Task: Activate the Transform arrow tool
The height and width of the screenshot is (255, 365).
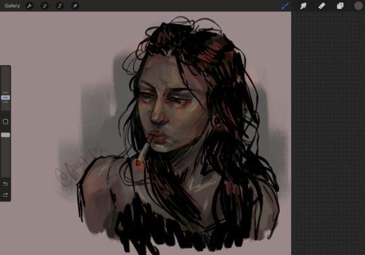Action: 75,6
